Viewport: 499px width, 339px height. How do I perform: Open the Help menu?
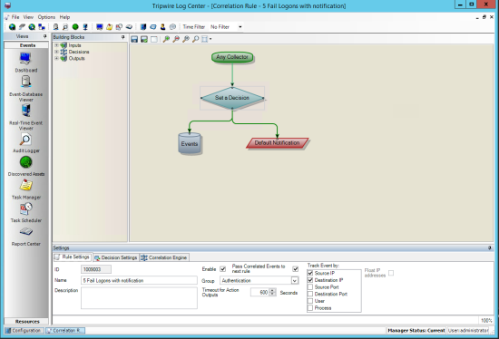[x=64, y=17]
